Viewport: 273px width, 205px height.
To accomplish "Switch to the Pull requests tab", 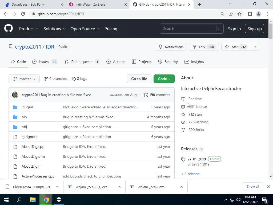I will tap(82, 62).
